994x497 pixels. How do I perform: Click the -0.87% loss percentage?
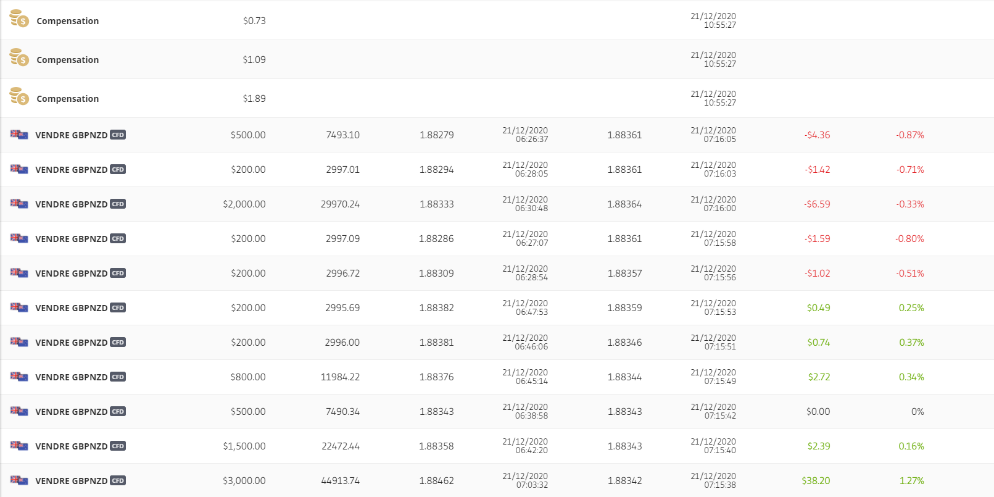click(910, 135)
